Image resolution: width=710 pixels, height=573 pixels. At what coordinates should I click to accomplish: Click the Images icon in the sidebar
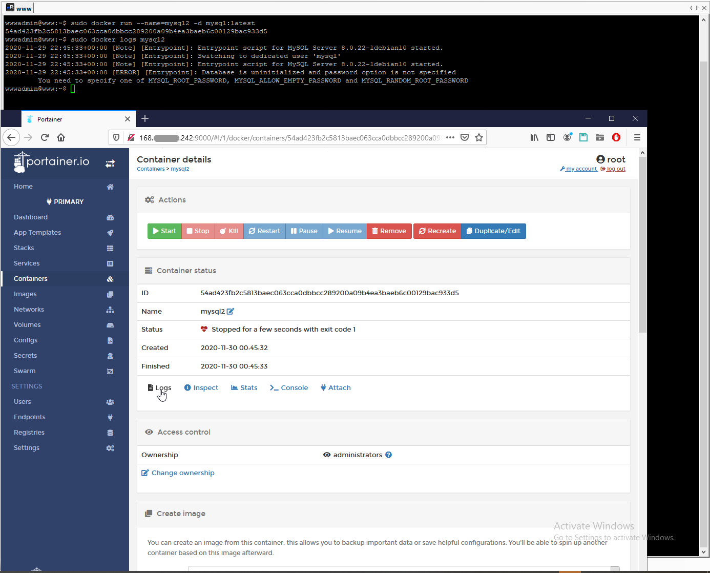click(110, 295)
